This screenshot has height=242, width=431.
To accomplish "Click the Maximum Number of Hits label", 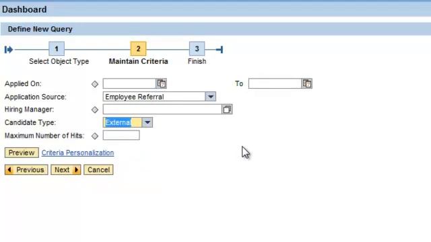I will pos(44,136).
